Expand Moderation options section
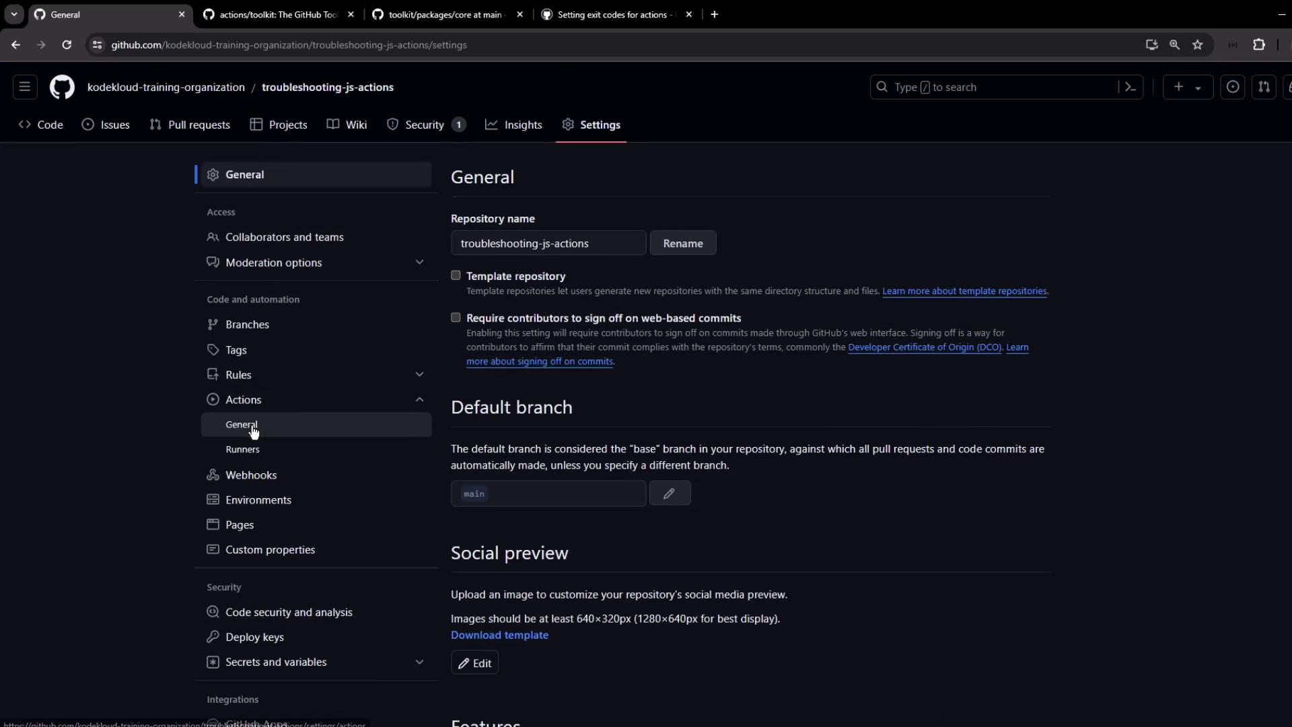The height and width of the screenshot is (727, 1292). (419, 263)
